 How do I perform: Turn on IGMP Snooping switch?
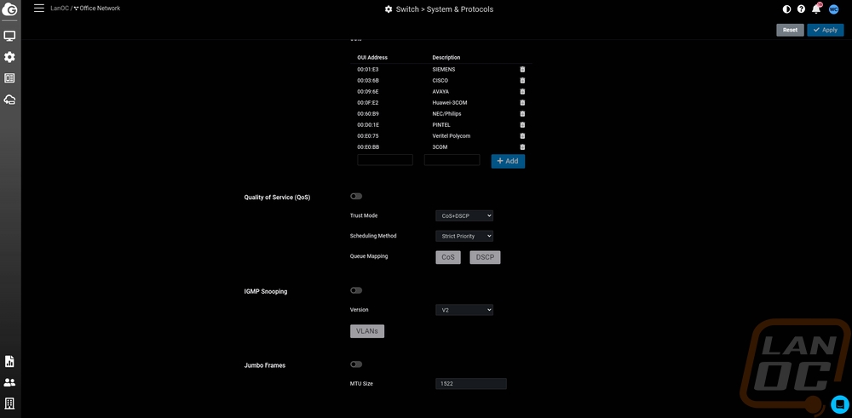coord(356,290)
